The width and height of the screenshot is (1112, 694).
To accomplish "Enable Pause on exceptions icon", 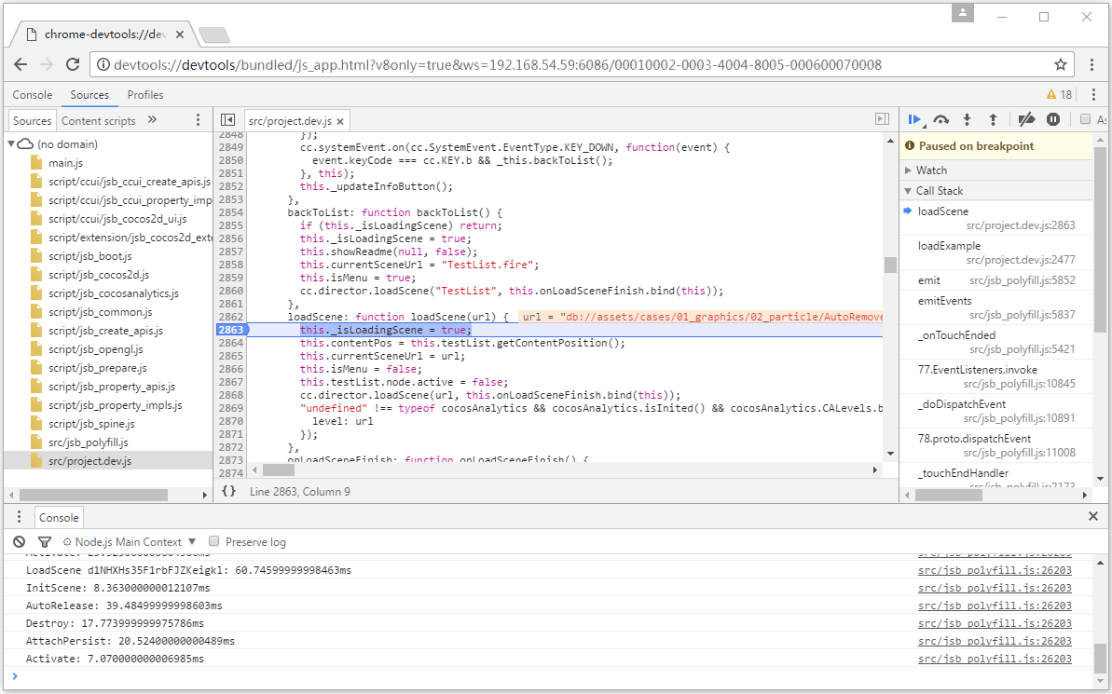I will pos(1054,119).
